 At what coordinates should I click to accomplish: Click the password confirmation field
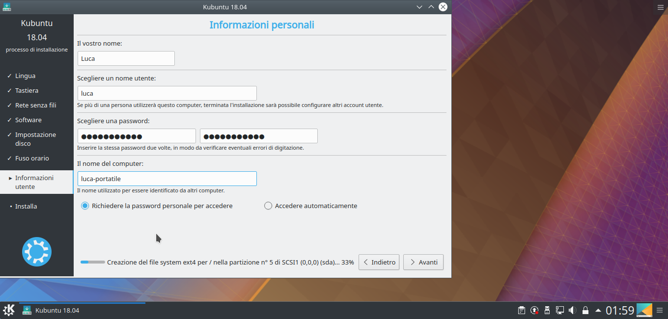coord(259,136)
